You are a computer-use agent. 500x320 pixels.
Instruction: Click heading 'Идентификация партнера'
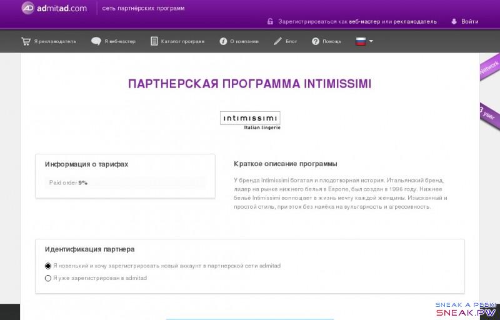89,249
